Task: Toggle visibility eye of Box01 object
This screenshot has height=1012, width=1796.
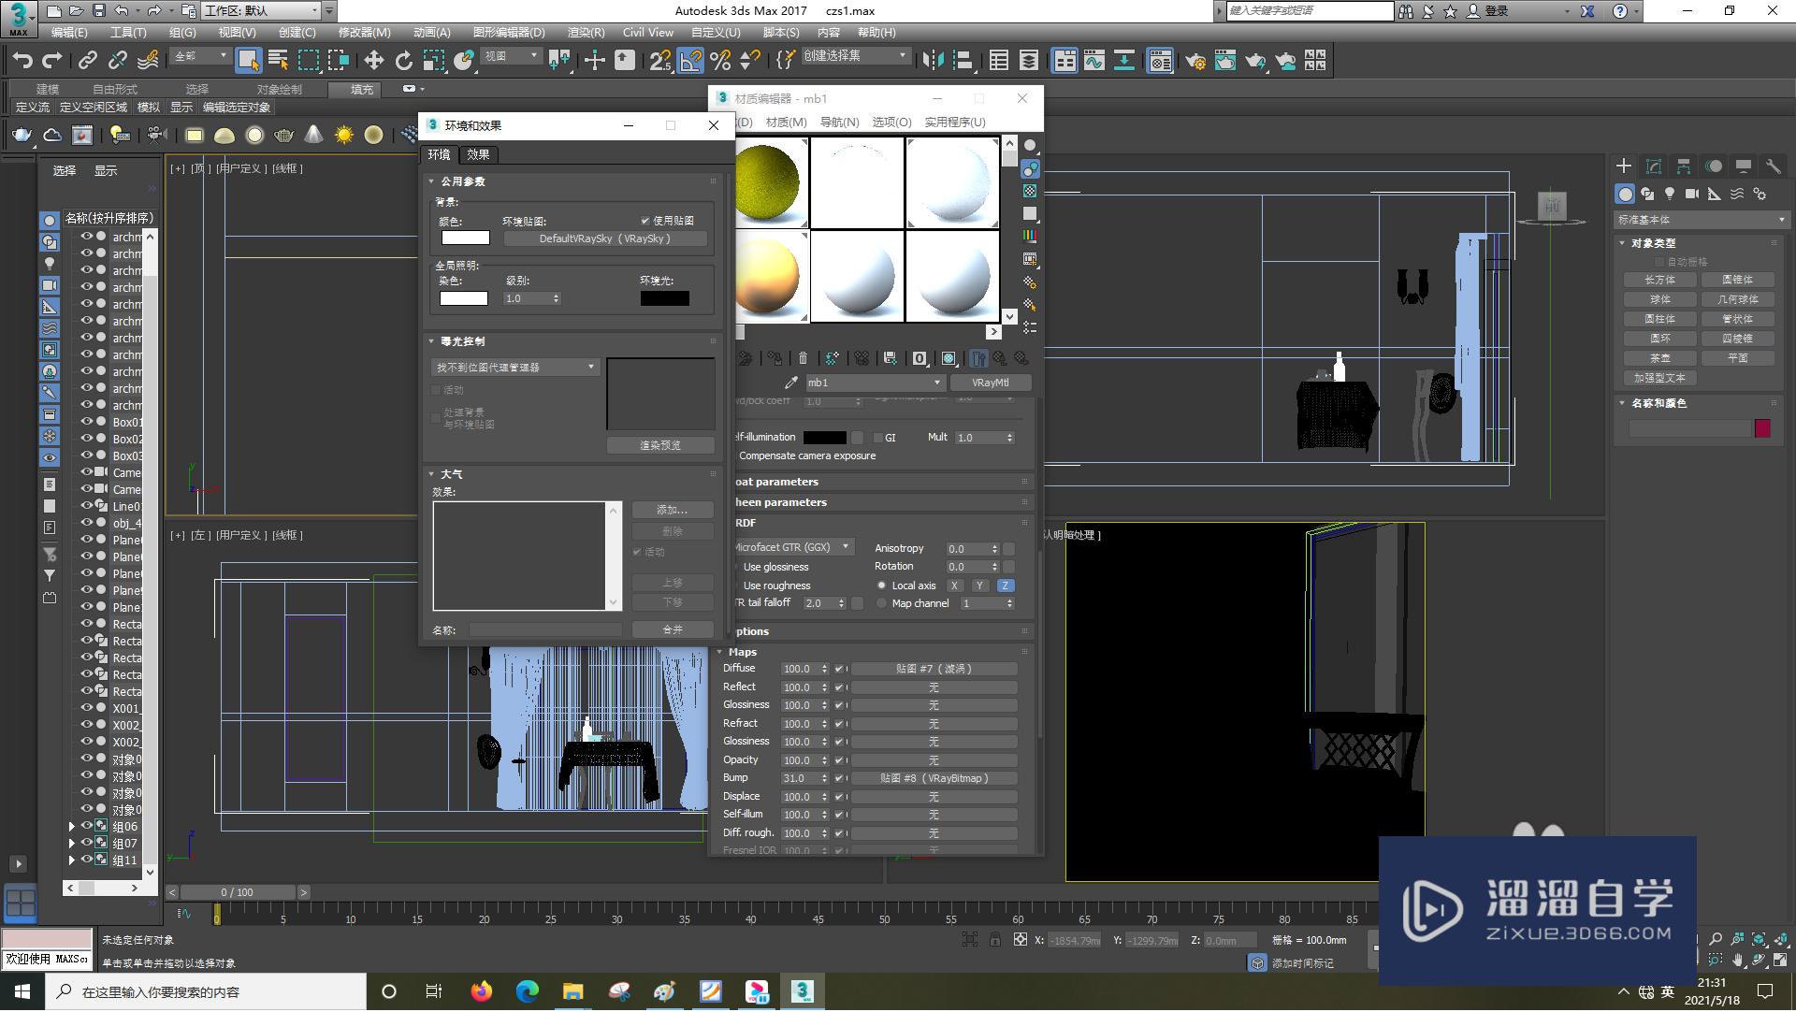Action: point(86,422)
